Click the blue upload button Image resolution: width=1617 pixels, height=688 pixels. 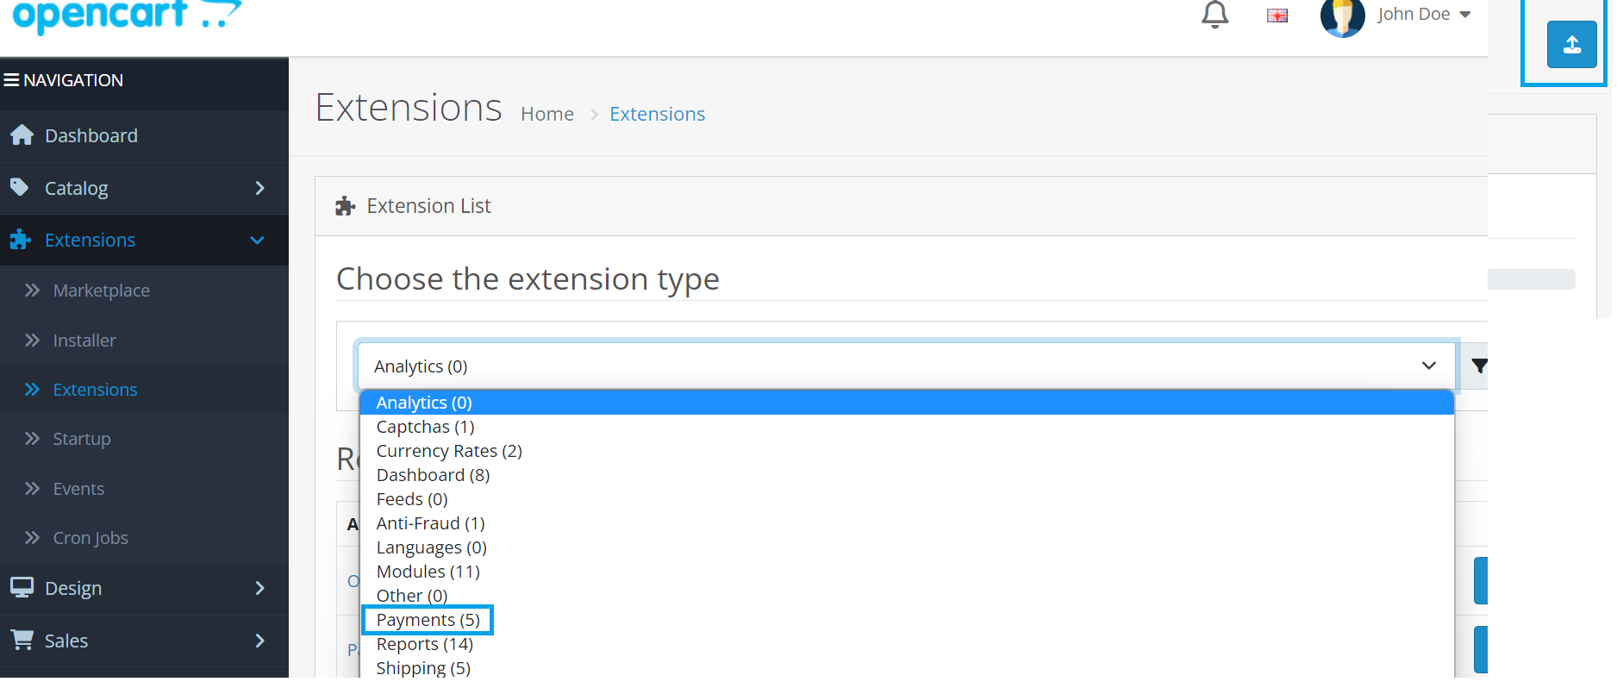point(1571,44)
